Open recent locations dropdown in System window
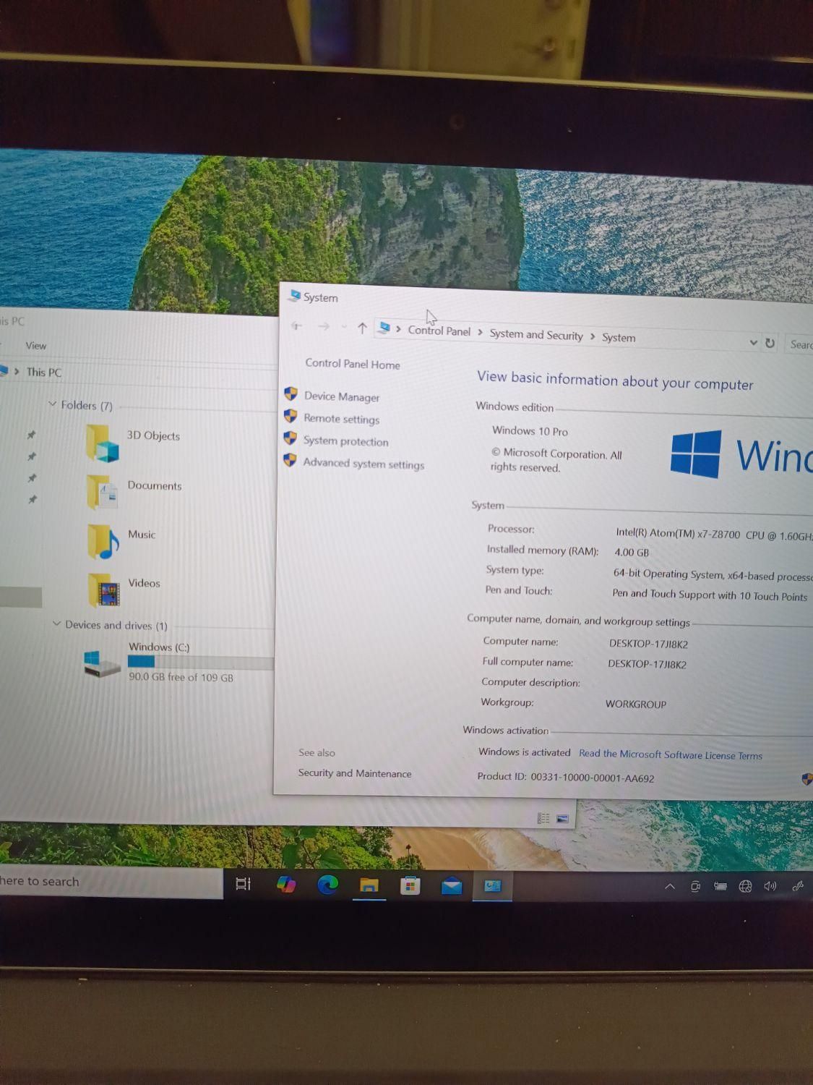The image size is (813, 1085). coord(343,328)
